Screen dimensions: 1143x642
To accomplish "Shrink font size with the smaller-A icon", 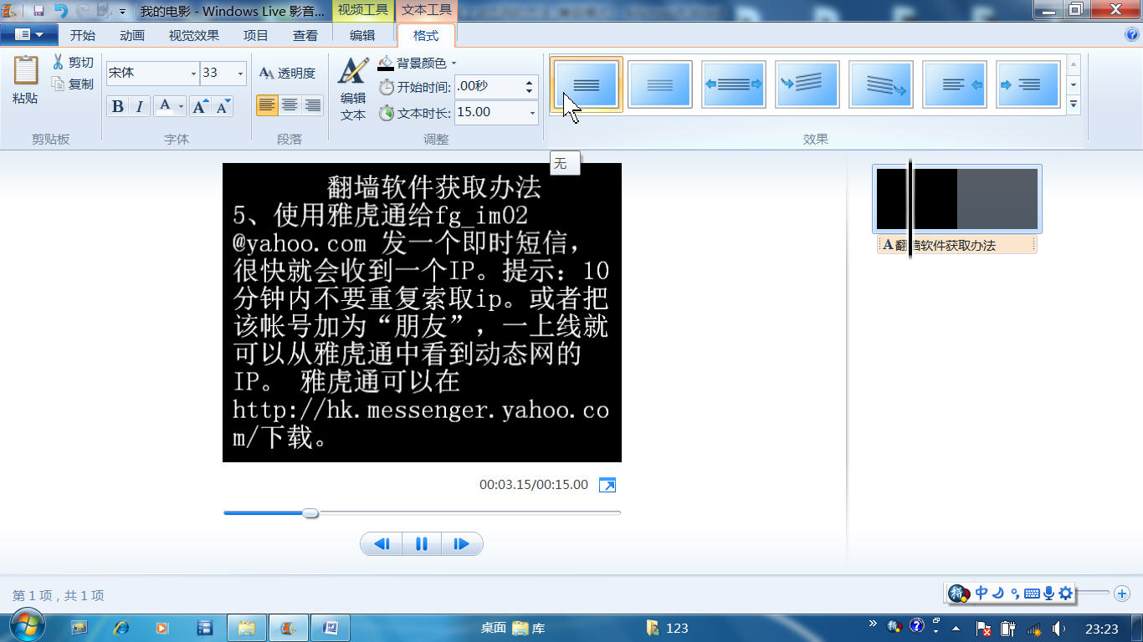I will click(x=223, y=106).
